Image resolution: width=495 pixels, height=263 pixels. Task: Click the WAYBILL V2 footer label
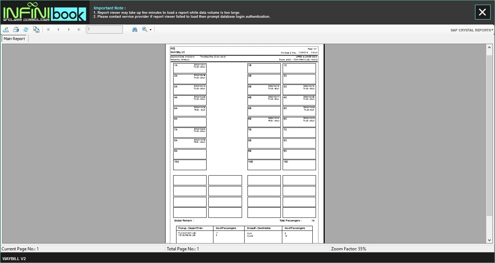(x=14, y=259)
